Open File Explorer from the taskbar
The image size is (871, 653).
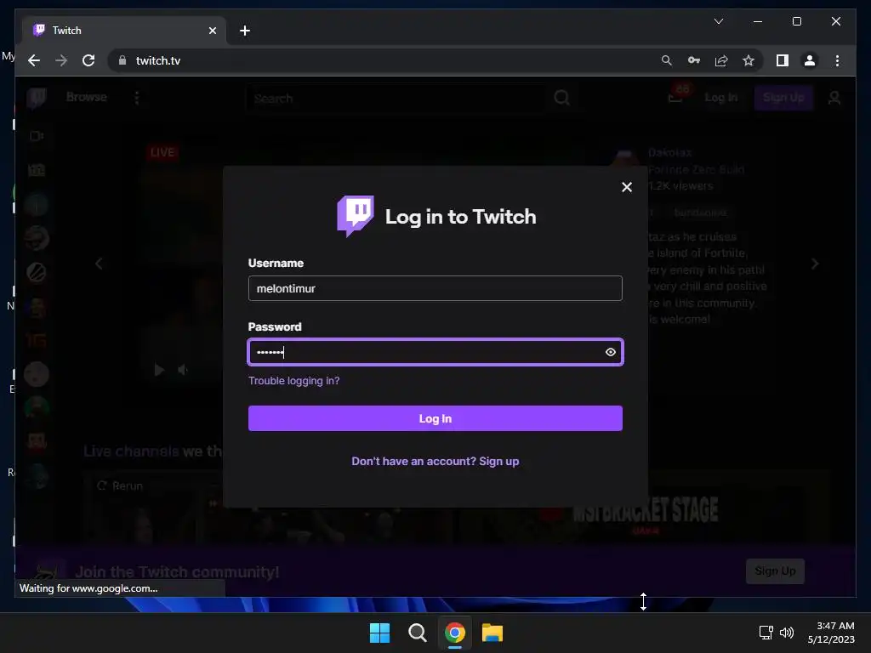[x=492, y=633]
